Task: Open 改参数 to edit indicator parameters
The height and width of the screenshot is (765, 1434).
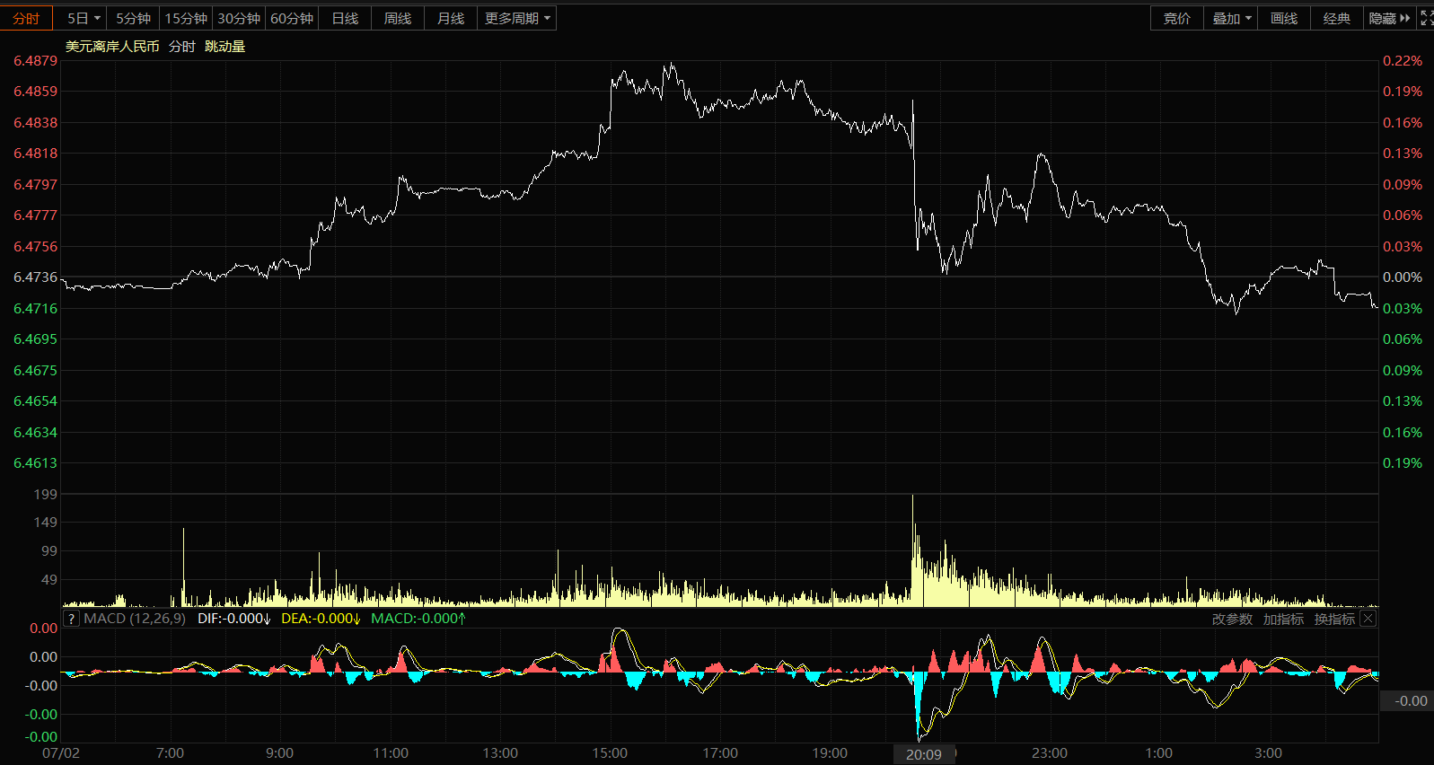Action: coord(1232,619)
